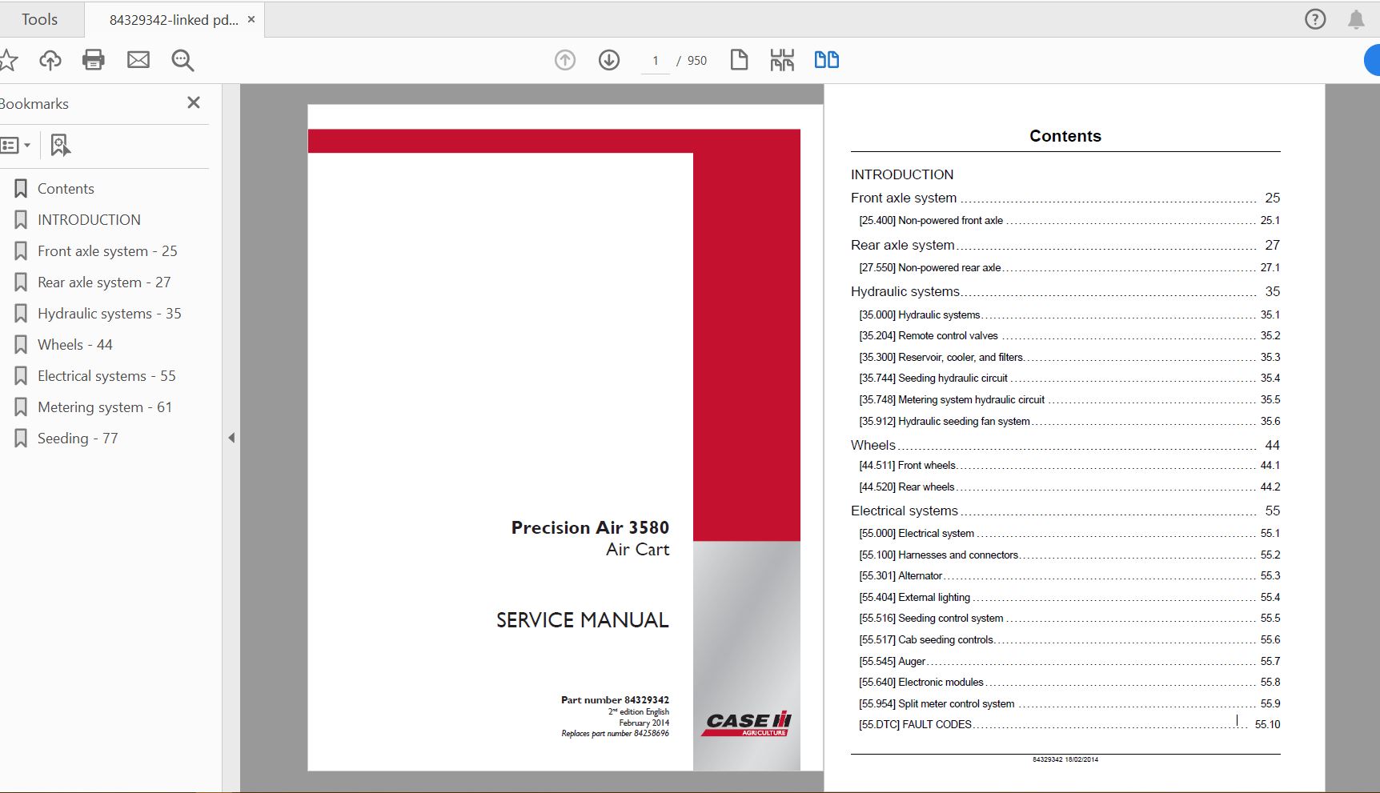Image resolution: width=1380 pixels, height=793 pixels.
Task: Open bookmark options dropdown menu
Action: click(15, 146)
